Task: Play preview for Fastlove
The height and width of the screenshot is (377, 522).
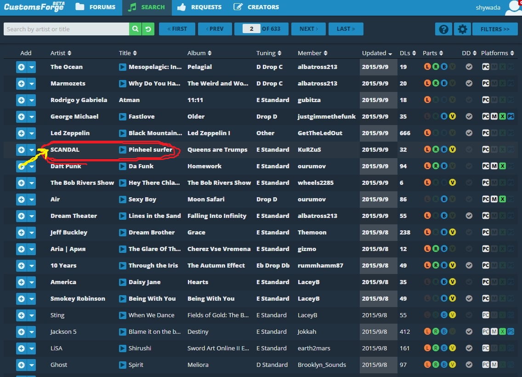Action: 123,117
